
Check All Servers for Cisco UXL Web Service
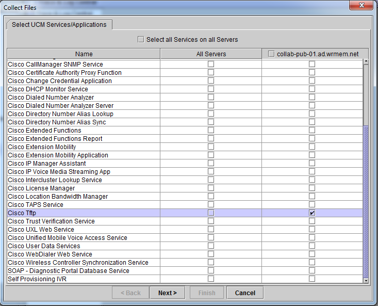(x=211, y=229)
